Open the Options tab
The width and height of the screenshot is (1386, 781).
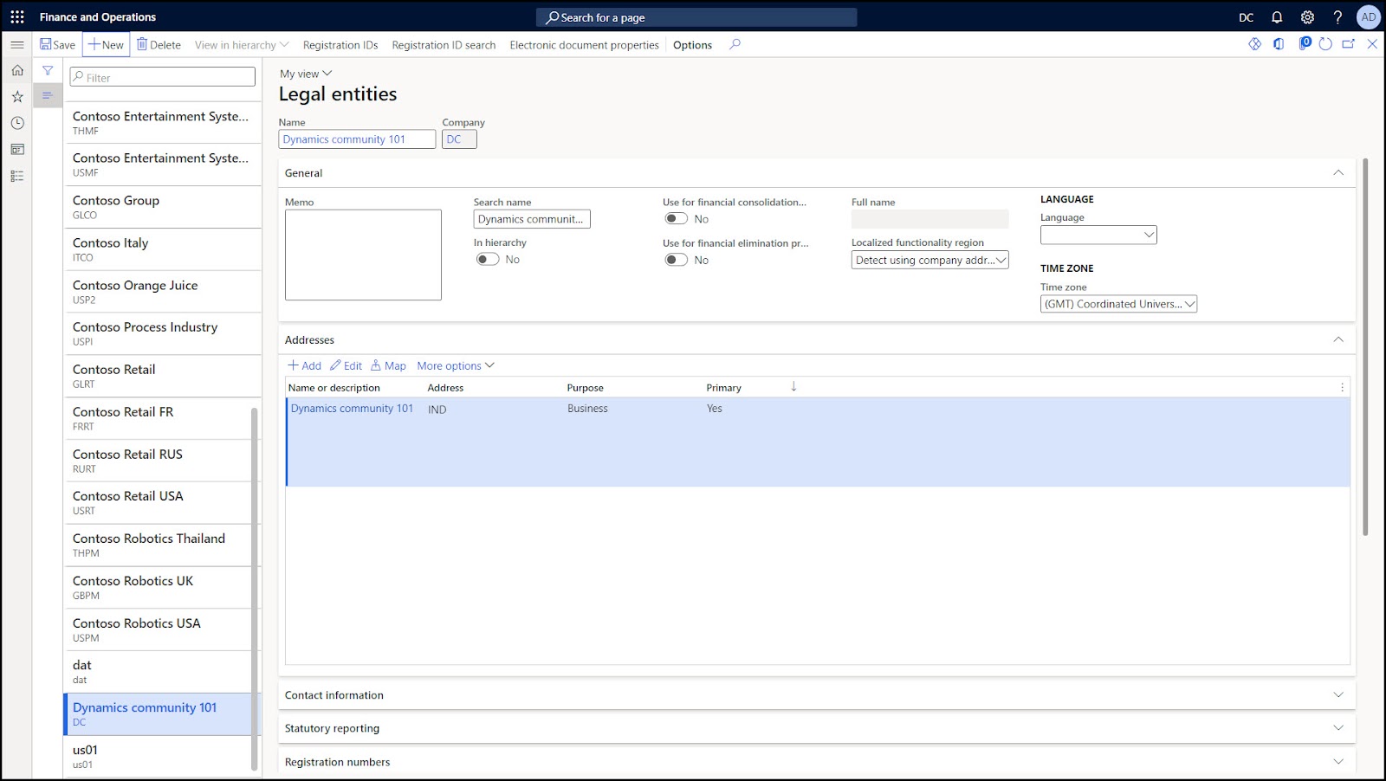pyautogui.click(x=692, y=45)
